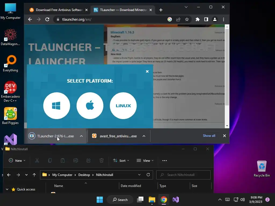The image size is (275, 206).
Task: Click Delete trash icon in File Explorer
Action: (102, 160)
